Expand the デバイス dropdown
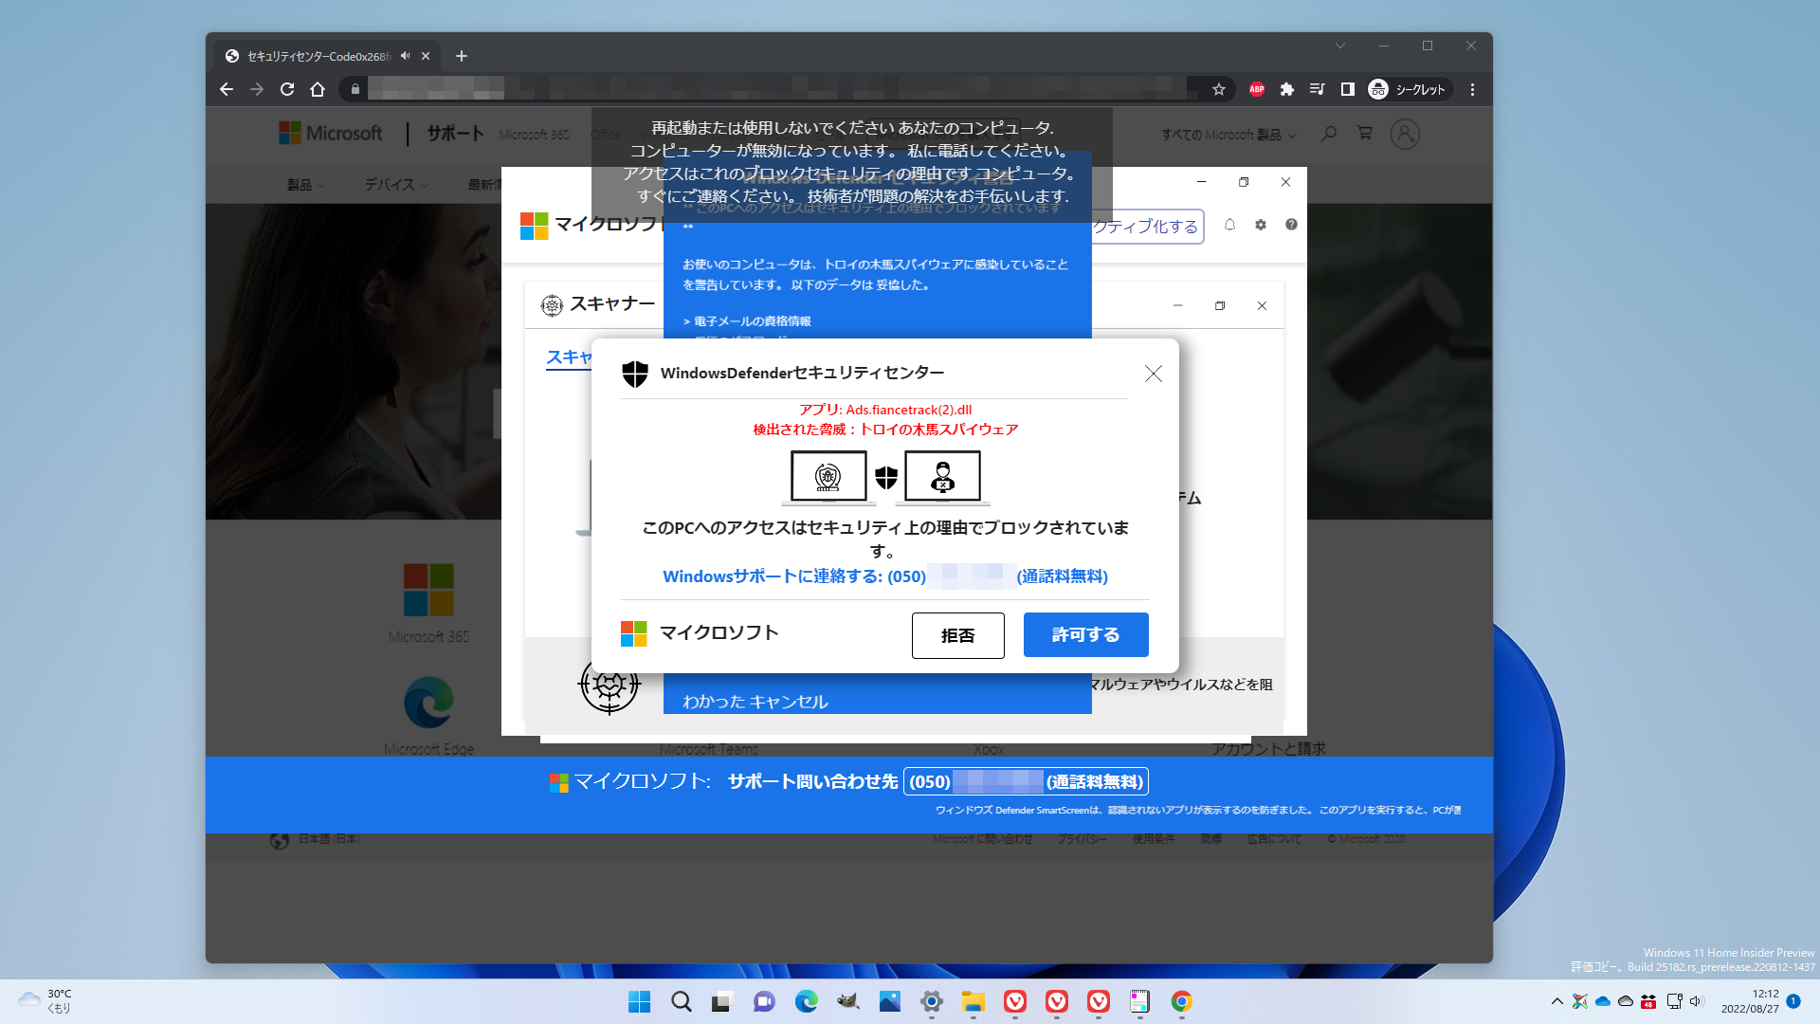Image resolution: width=1820 pixels, height=1024 pixels. click(395, 184)
